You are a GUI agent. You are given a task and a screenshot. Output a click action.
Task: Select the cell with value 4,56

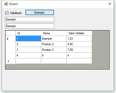coord(79,44)
